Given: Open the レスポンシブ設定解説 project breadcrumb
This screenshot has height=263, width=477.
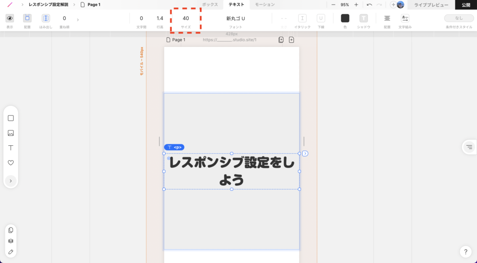Looking at the screenshot, I should point(48,5).
